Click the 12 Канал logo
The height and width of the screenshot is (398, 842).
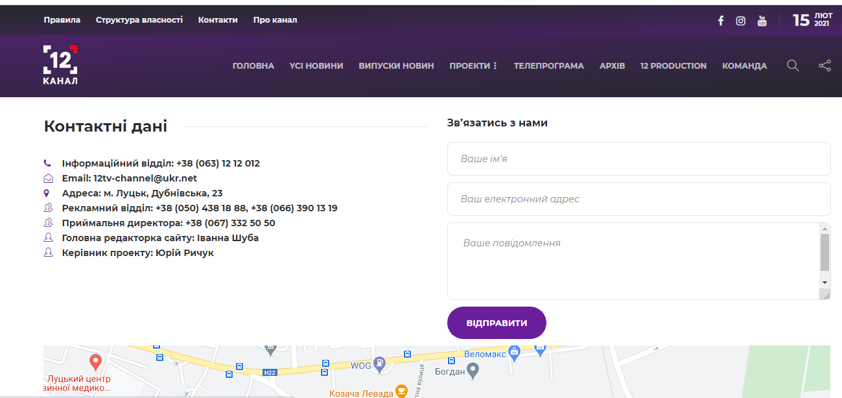tap(60, 65)
